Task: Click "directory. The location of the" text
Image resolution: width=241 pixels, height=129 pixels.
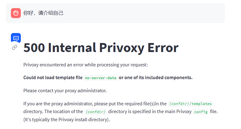Action: 53,112
